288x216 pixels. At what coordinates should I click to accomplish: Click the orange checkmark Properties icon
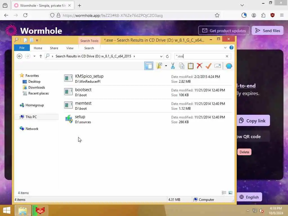[x=208, y=66]
